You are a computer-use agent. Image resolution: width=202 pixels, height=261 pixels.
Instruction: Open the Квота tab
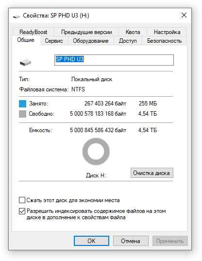[x=133, y=32]
